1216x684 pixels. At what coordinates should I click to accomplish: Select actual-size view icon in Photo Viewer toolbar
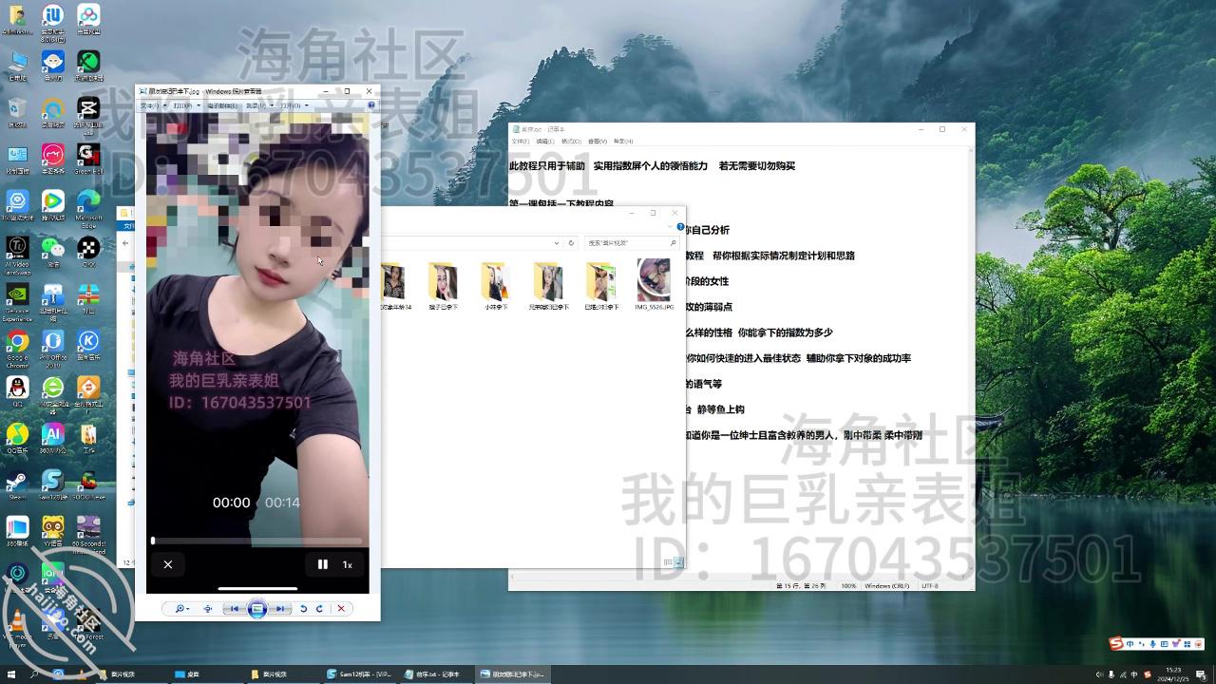[x=208, y=608]
